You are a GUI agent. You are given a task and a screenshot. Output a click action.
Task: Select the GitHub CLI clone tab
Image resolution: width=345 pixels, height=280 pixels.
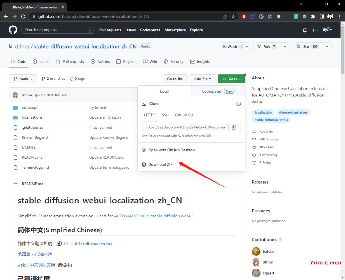184,115
